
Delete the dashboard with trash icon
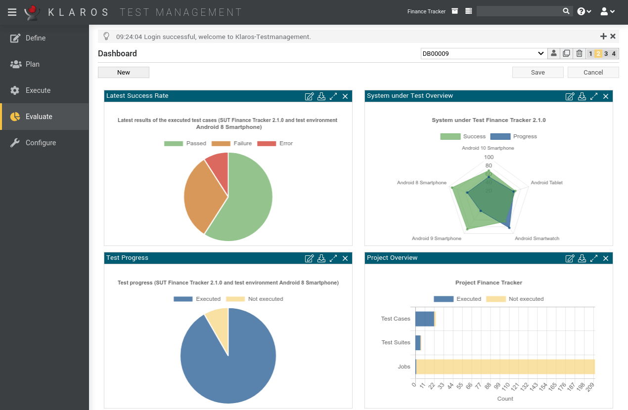click(x=580, y=53)
